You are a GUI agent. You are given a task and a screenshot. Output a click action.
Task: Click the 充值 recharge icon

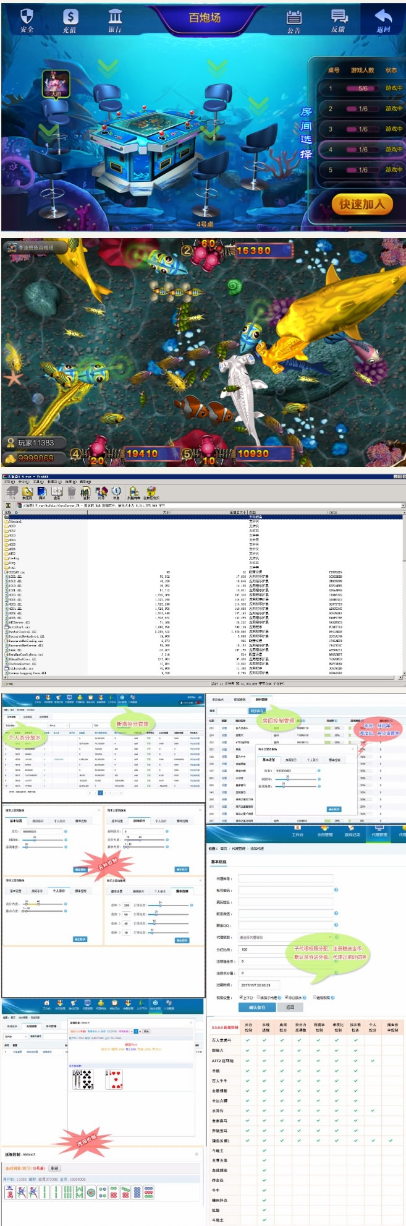tap(70, 19)
